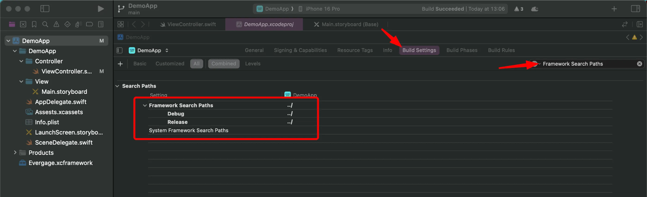Click the editor options swap arrows icon
This screenshot has width=647, height=197.
pos(625,24)
